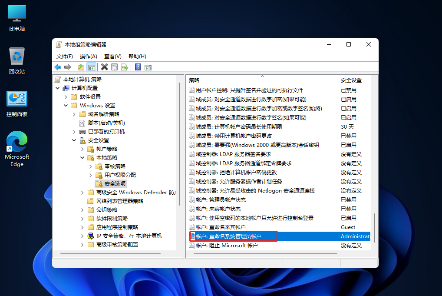The width and height of the screenshot is (442, 296).
Task: Toggle the Show/Hide Console Tree button
Action: 91,67
